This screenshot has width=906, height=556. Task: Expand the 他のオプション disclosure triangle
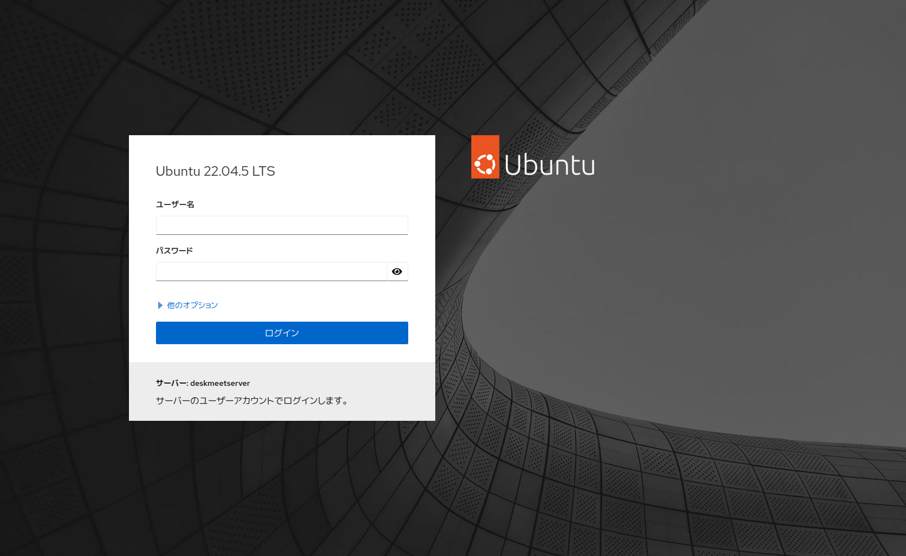coord(160,305)
